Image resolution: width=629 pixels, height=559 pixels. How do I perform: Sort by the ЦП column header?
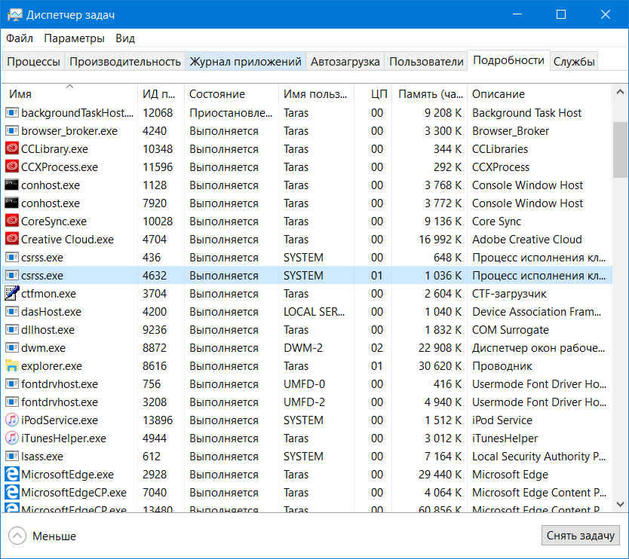coord(373,93)
